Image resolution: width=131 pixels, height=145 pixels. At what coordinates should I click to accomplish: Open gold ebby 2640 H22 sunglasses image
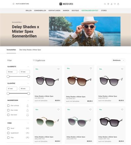[47, 122]
